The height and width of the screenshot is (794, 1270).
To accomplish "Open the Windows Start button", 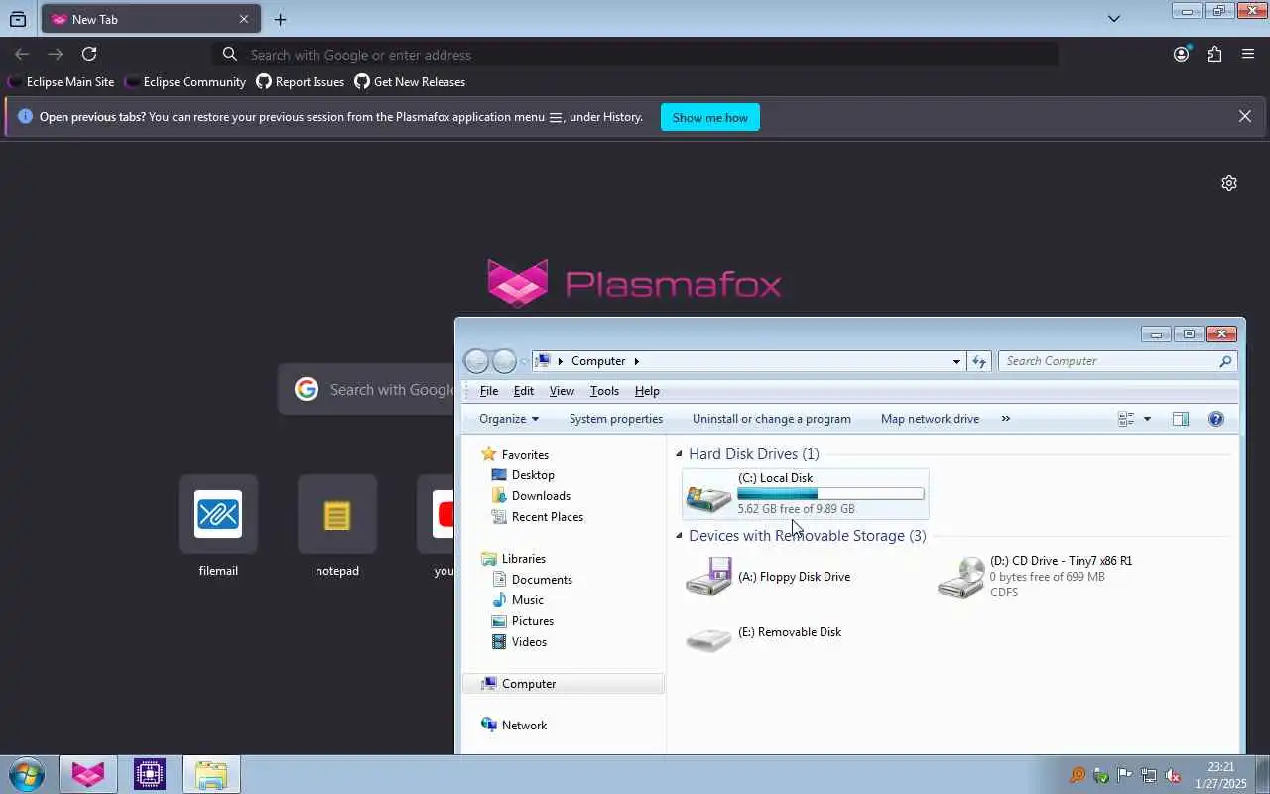I will [27, 774].
